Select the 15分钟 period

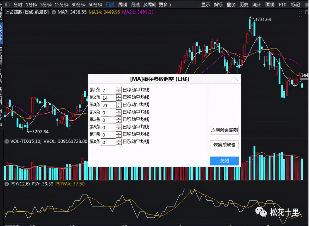[x=61, y=4]
